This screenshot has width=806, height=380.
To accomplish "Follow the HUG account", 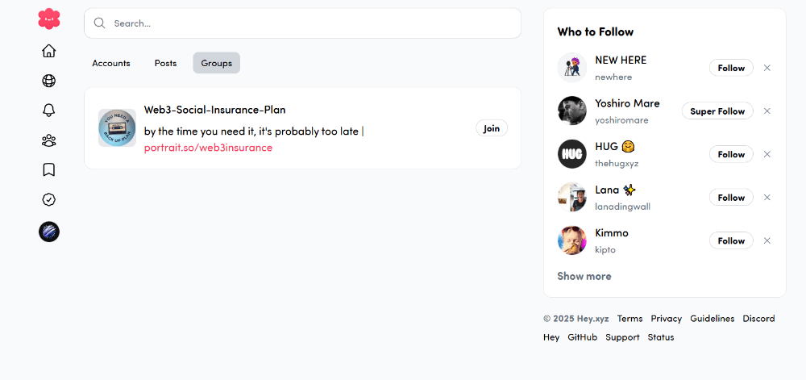I will point(731,154).
